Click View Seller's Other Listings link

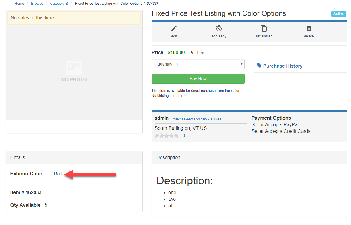point(197,119)
